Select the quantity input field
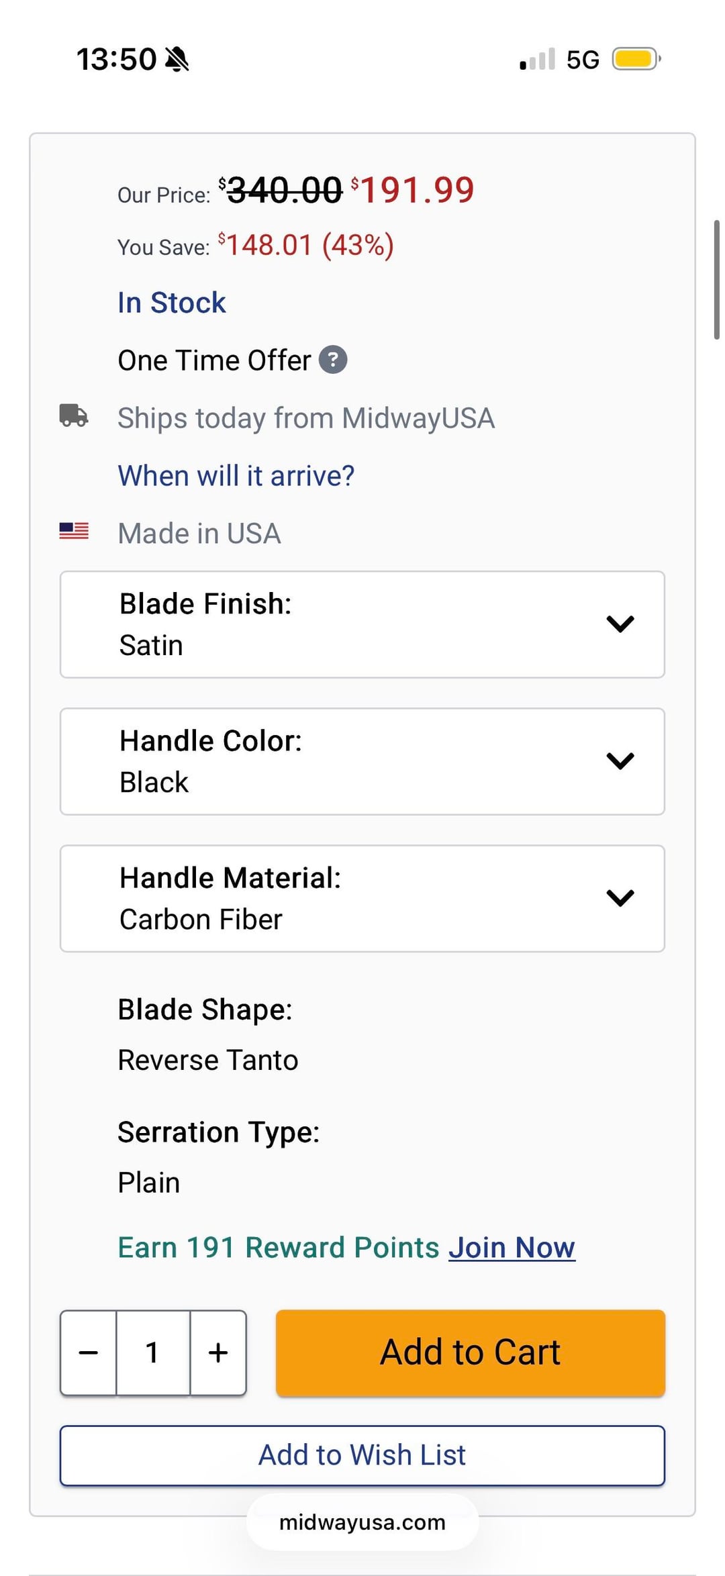 click(x=153, y=1352)
